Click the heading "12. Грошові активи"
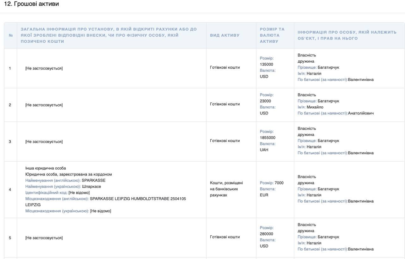The width and height of the screenshot is (405, 259). [31, 4]
